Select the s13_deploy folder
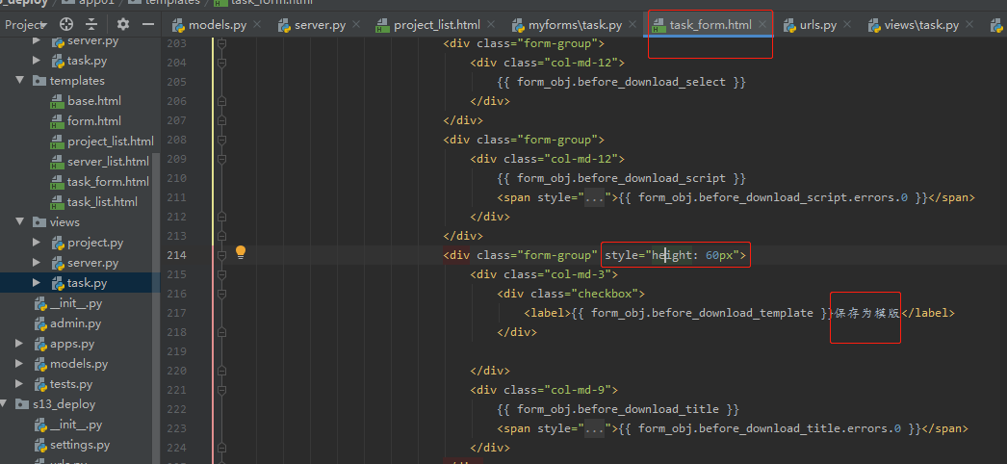 [x=64, y=404]
